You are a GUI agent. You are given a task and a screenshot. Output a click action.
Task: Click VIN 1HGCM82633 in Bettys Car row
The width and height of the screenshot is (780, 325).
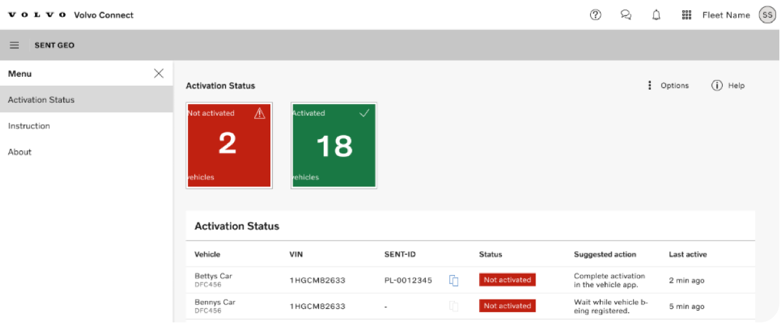(317, 280)
